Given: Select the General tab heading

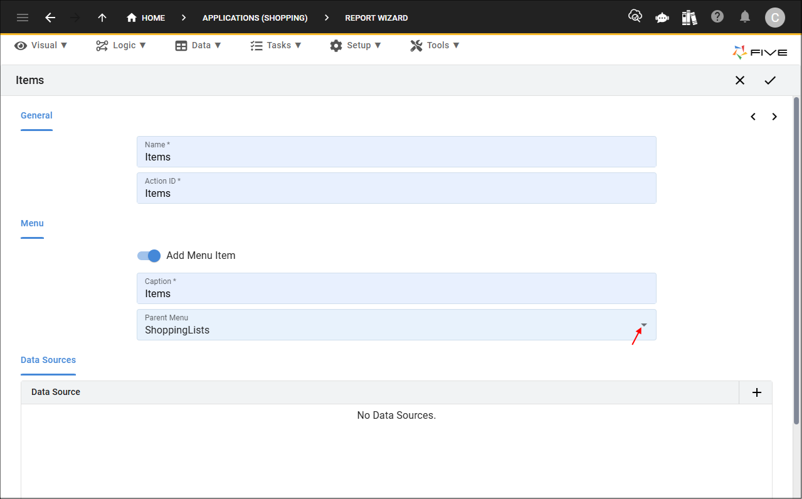Looking at the screenshot, I should [36, 115].
